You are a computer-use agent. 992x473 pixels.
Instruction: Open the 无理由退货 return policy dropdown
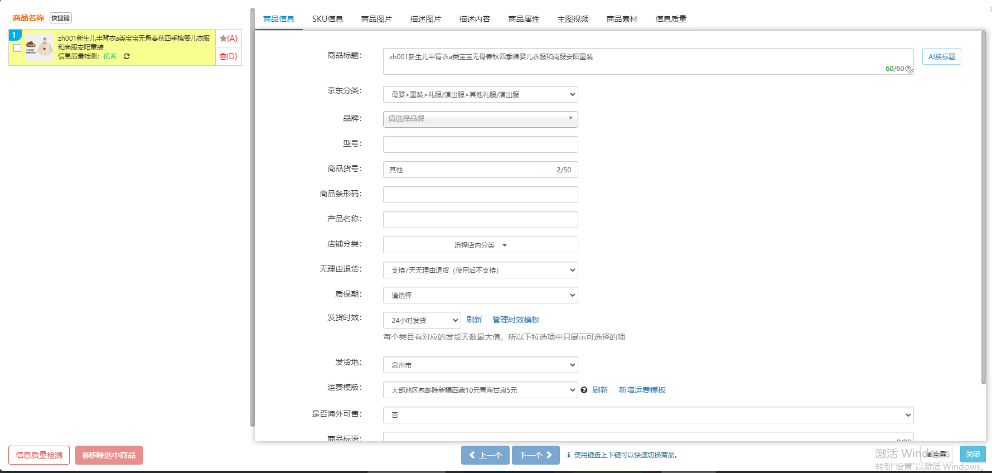tap(480, 270)
